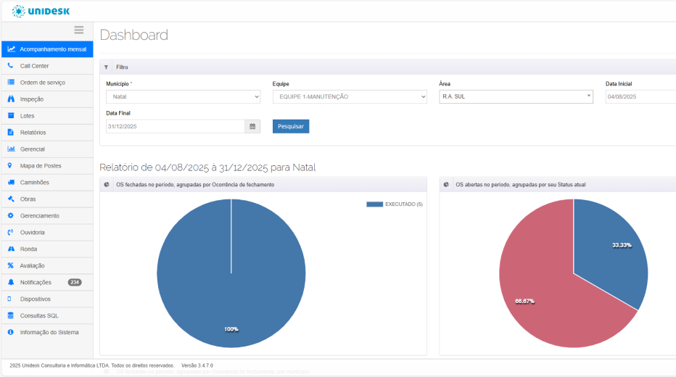This screenshot has height=377, width=676.
Task: Click the Notificações bell icon
Action: (11, 282)
